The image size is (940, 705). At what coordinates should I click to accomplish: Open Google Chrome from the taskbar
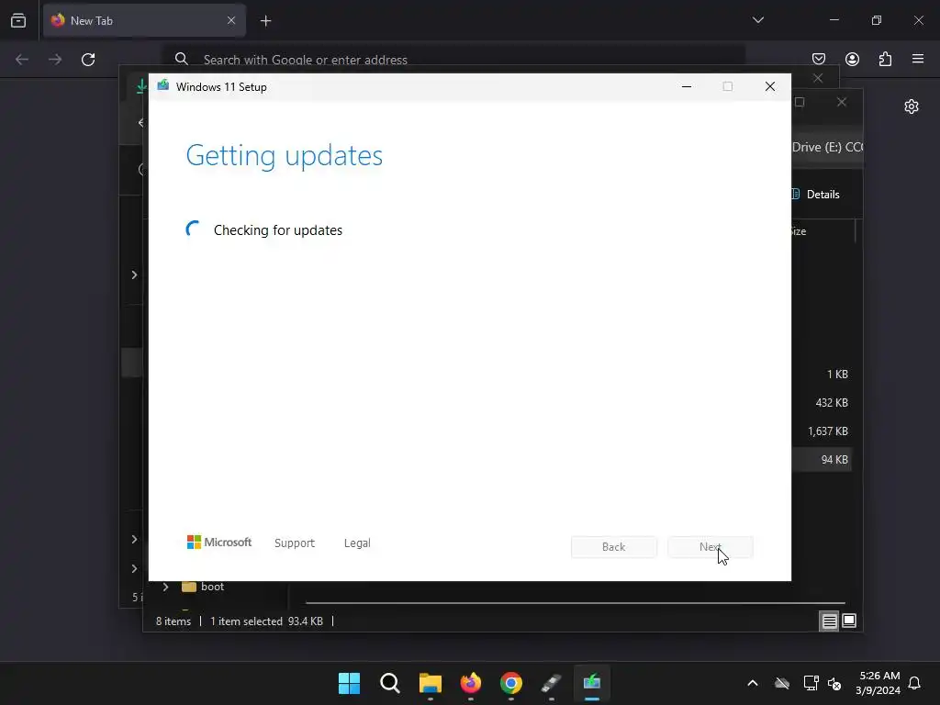click(511, 683)
